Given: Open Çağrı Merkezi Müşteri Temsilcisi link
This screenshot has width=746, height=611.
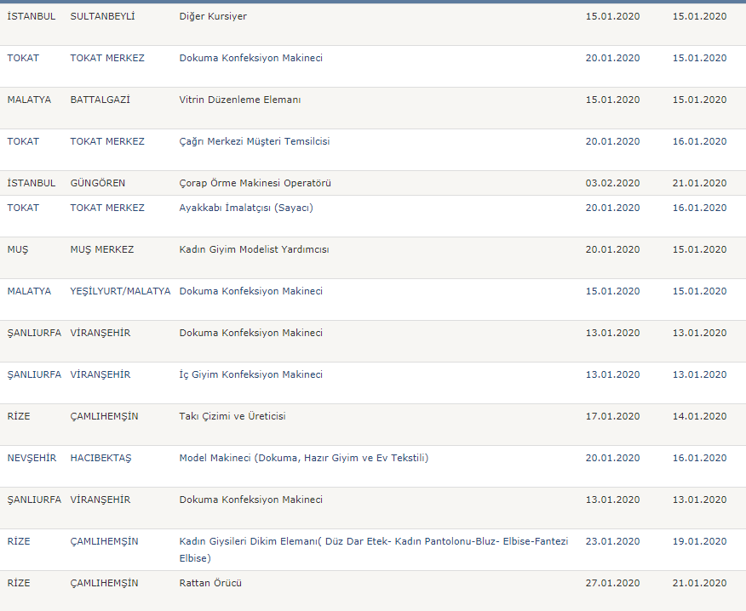Looking at the screenshot, I should click(x=254, y=142).
